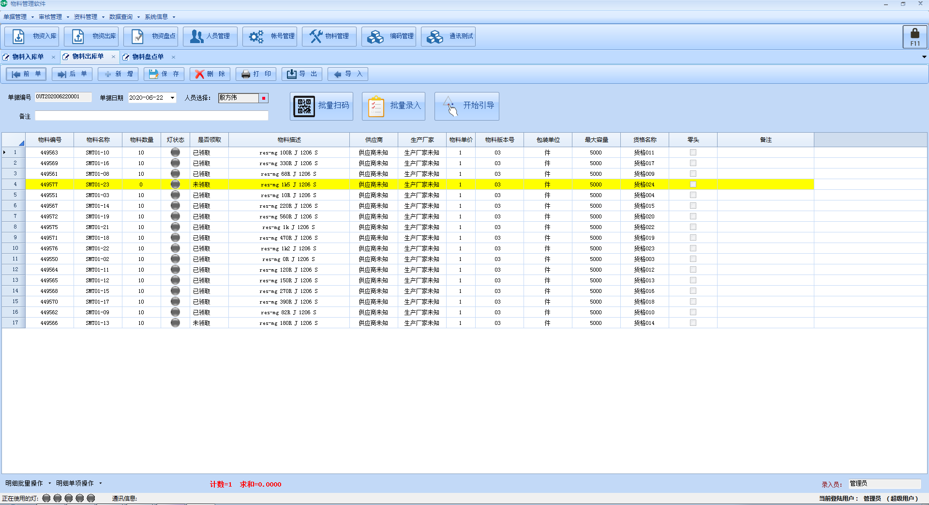Switch to the 物料盘点单 tab
929x505 pixels.
[x=148, y=57]
